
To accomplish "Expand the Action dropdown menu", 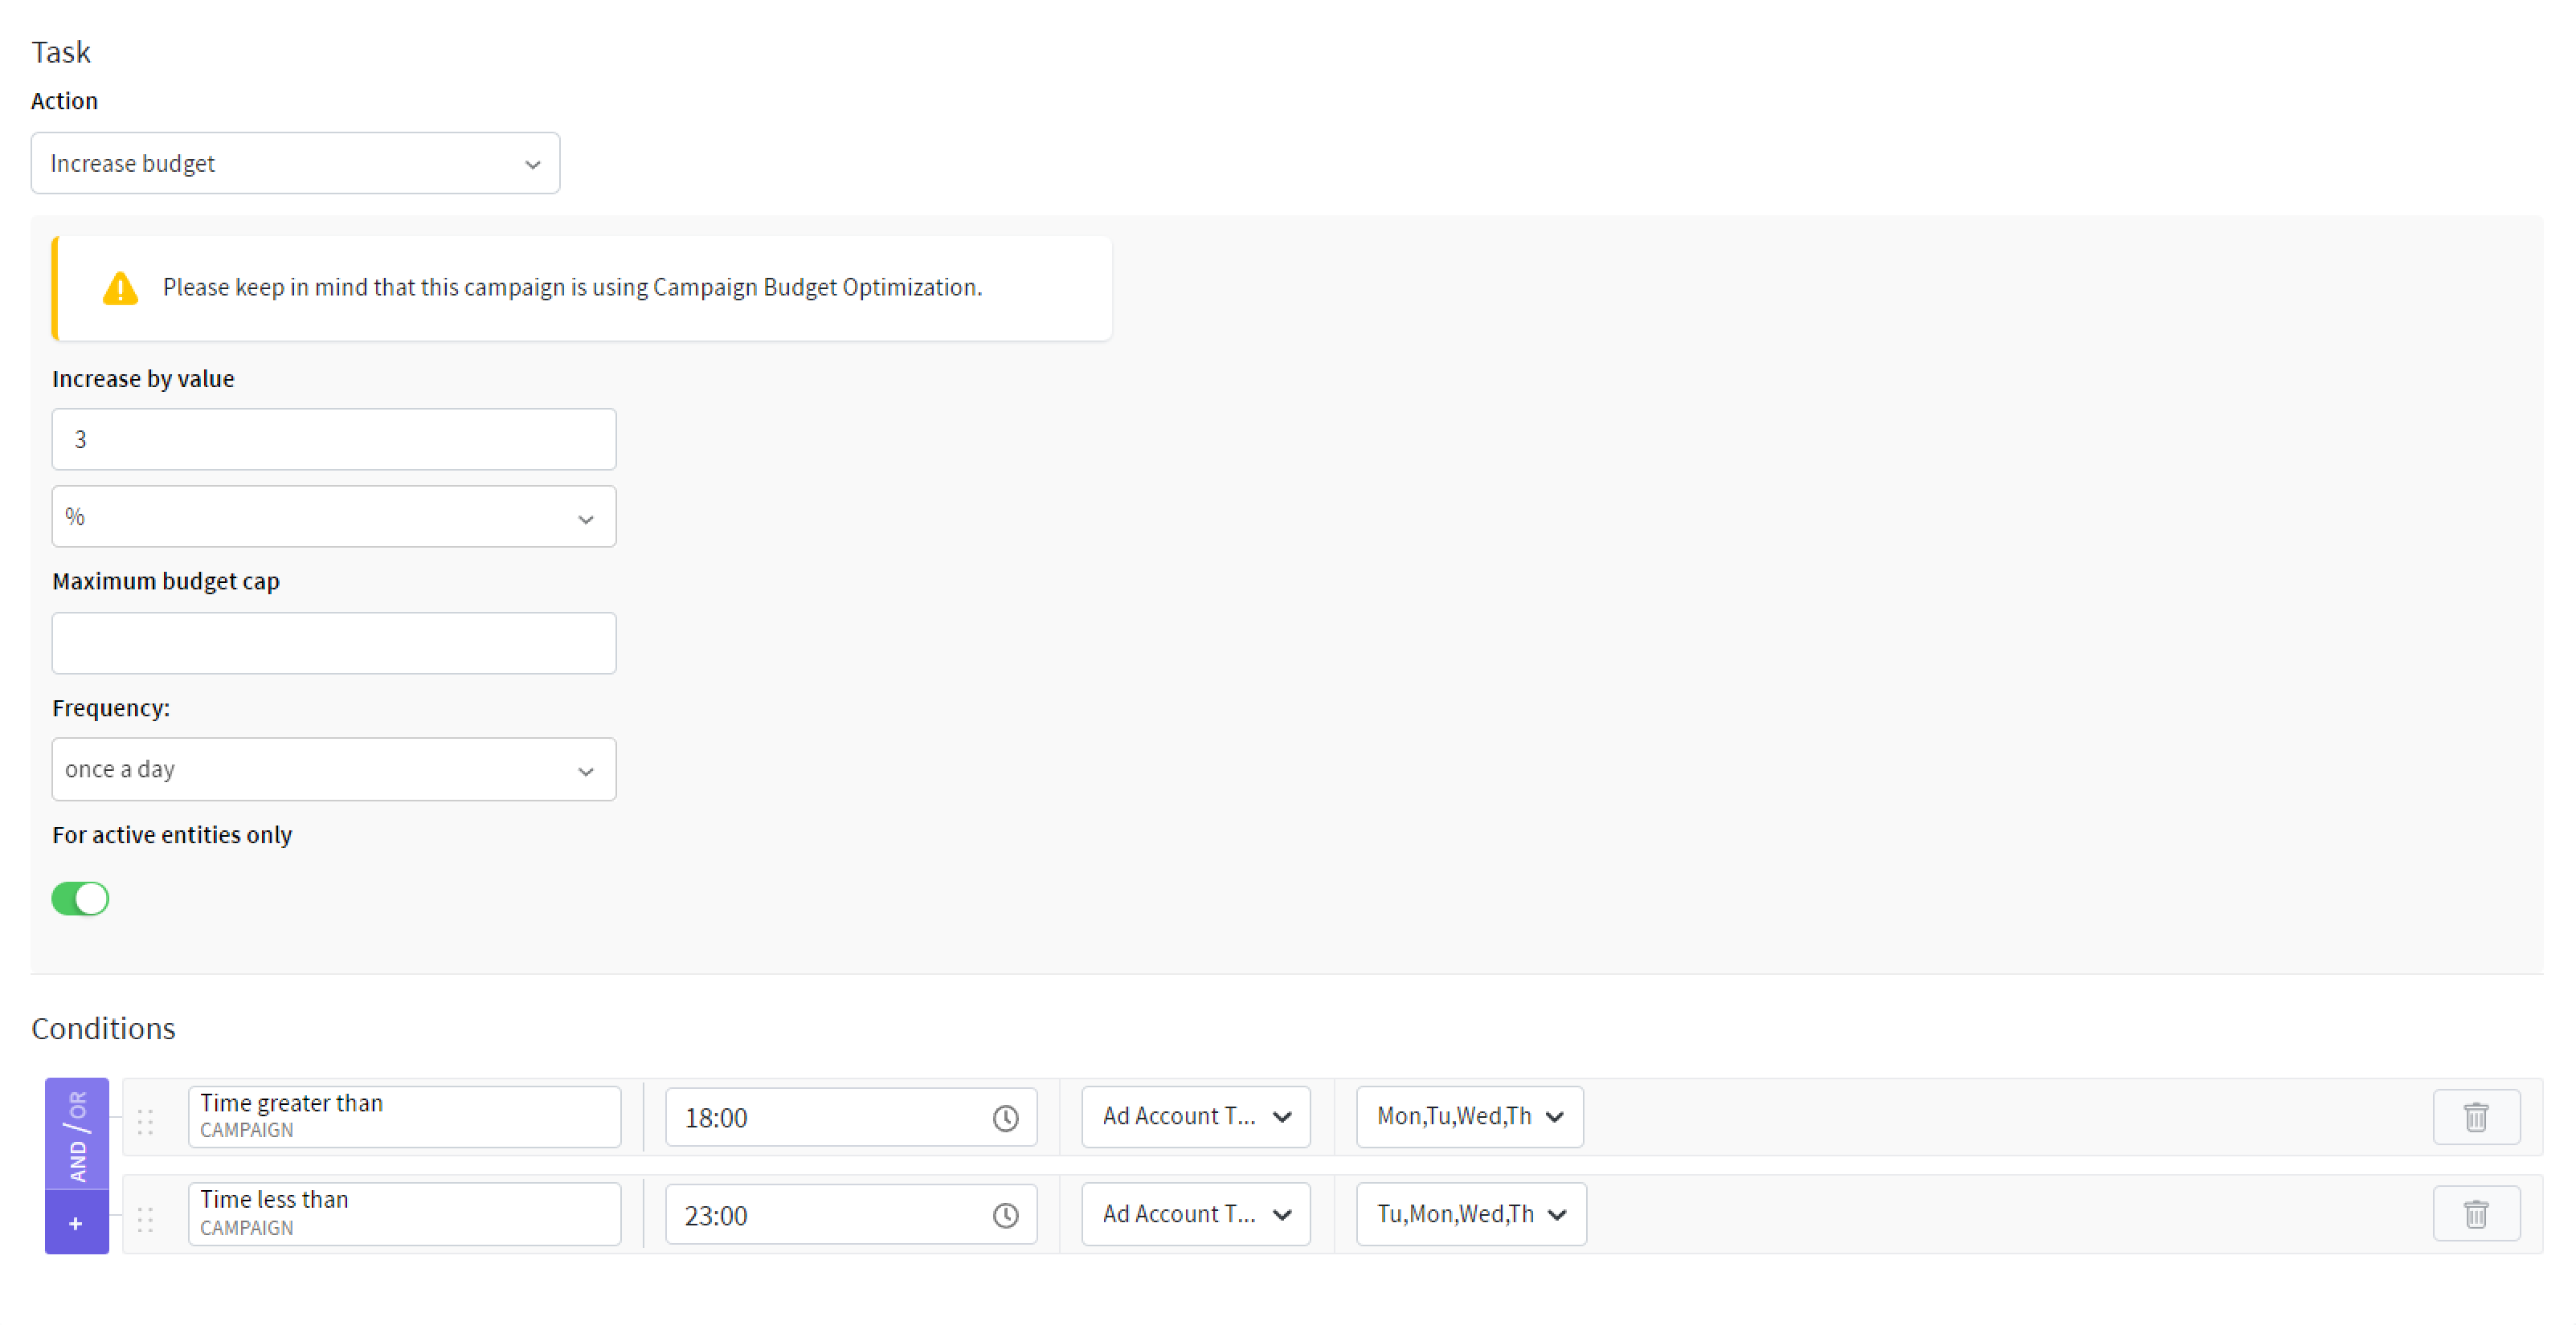I will click(x=296, y=162).
